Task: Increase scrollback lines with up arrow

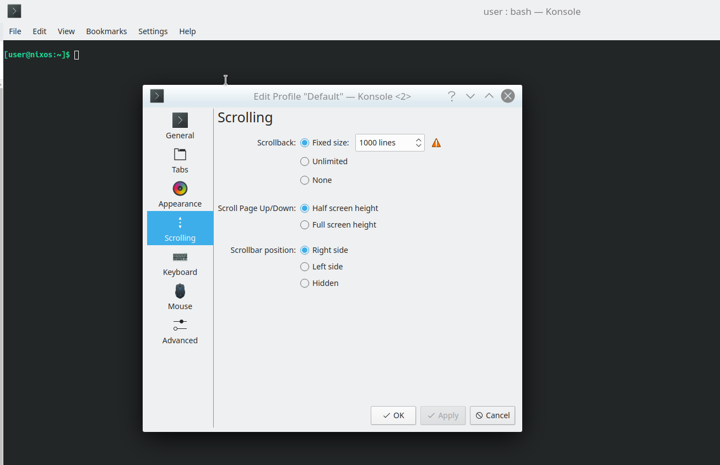Action: click(x=419, y=139)
